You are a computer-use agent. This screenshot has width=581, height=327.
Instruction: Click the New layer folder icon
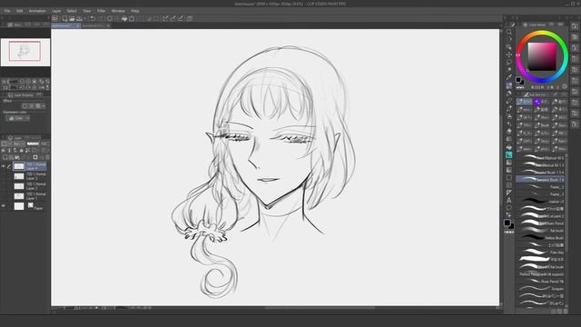(x=17, y=157)
